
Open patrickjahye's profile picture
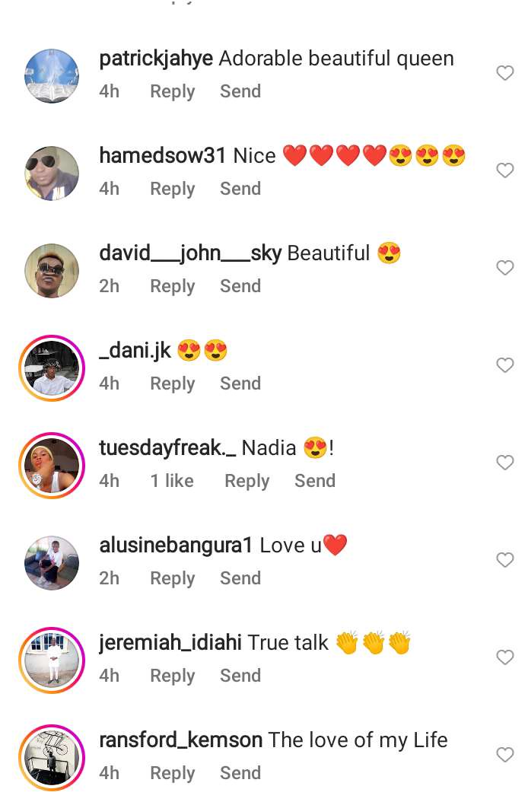(52, 76)
